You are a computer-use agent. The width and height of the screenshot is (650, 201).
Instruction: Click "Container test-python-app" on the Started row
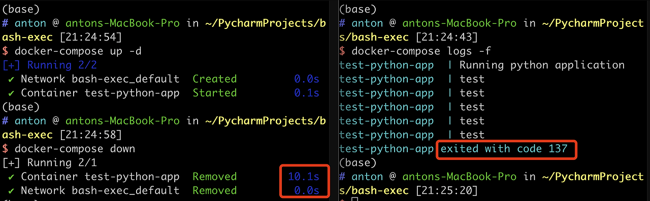100,93
